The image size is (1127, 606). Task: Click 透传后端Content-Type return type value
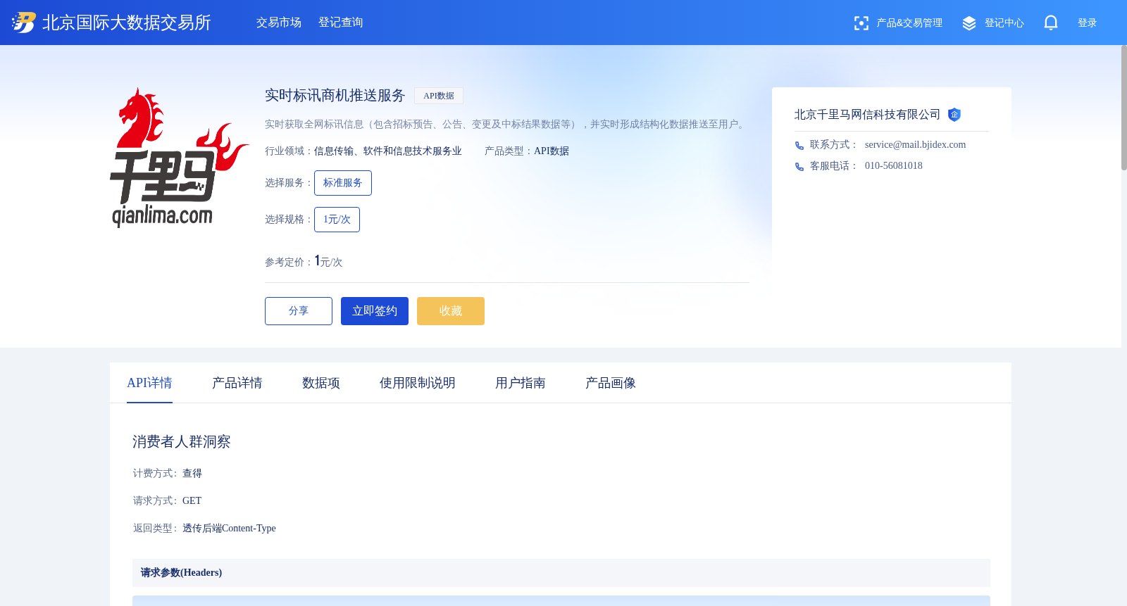click(x=229, y=529)
